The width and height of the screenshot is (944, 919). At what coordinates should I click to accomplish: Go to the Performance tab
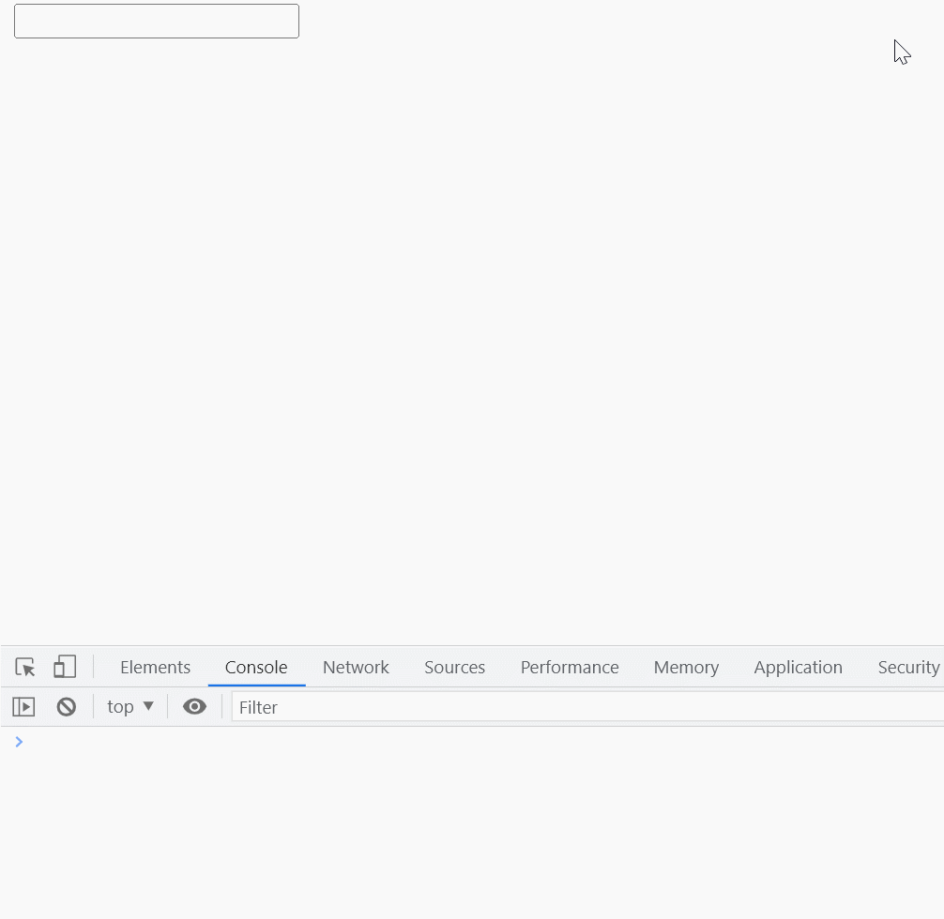[570, 667]
